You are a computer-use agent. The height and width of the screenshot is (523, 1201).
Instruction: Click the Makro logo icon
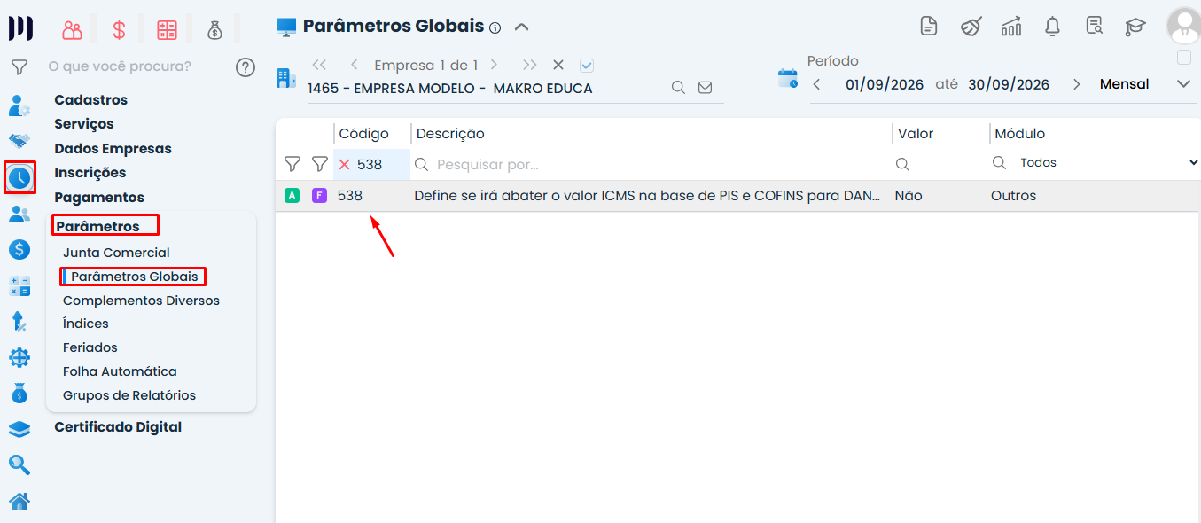tap(20, 28)
